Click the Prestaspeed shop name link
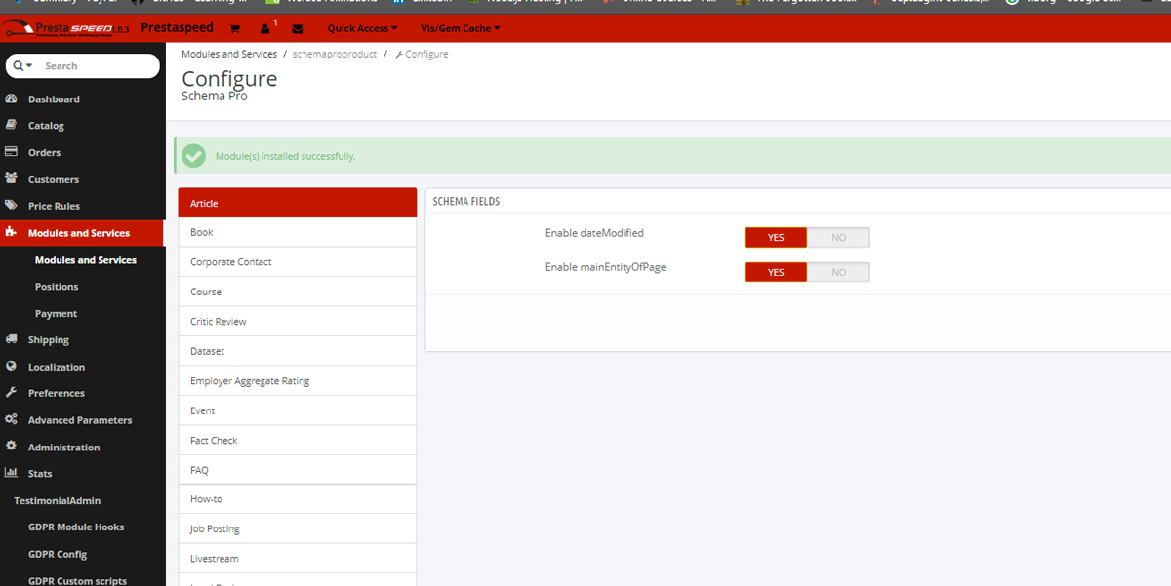 [178, 28]
